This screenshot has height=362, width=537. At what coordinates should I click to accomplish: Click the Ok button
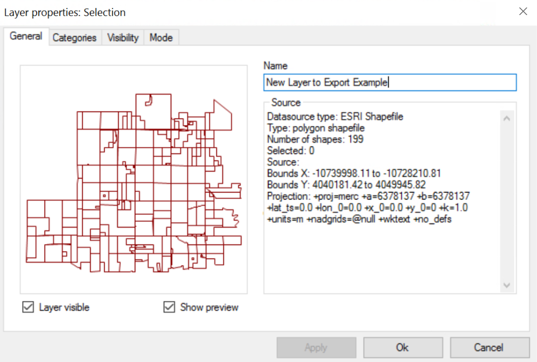pos(403,348)
